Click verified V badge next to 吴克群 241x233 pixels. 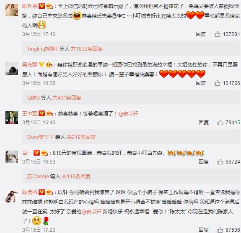point(41,64)
